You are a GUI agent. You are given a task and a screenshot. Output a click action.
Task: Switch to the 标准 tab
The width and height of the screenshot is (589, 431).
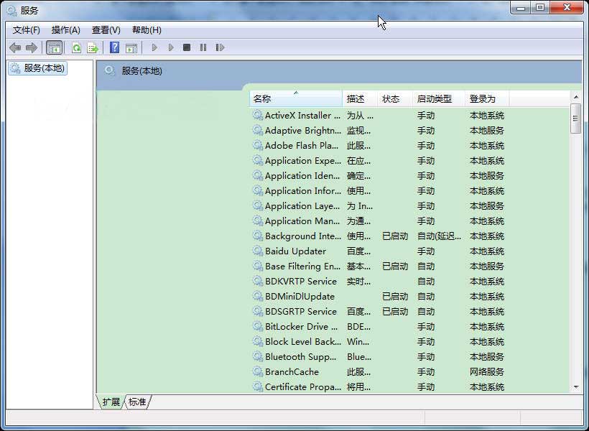click(x=137, y=402)
